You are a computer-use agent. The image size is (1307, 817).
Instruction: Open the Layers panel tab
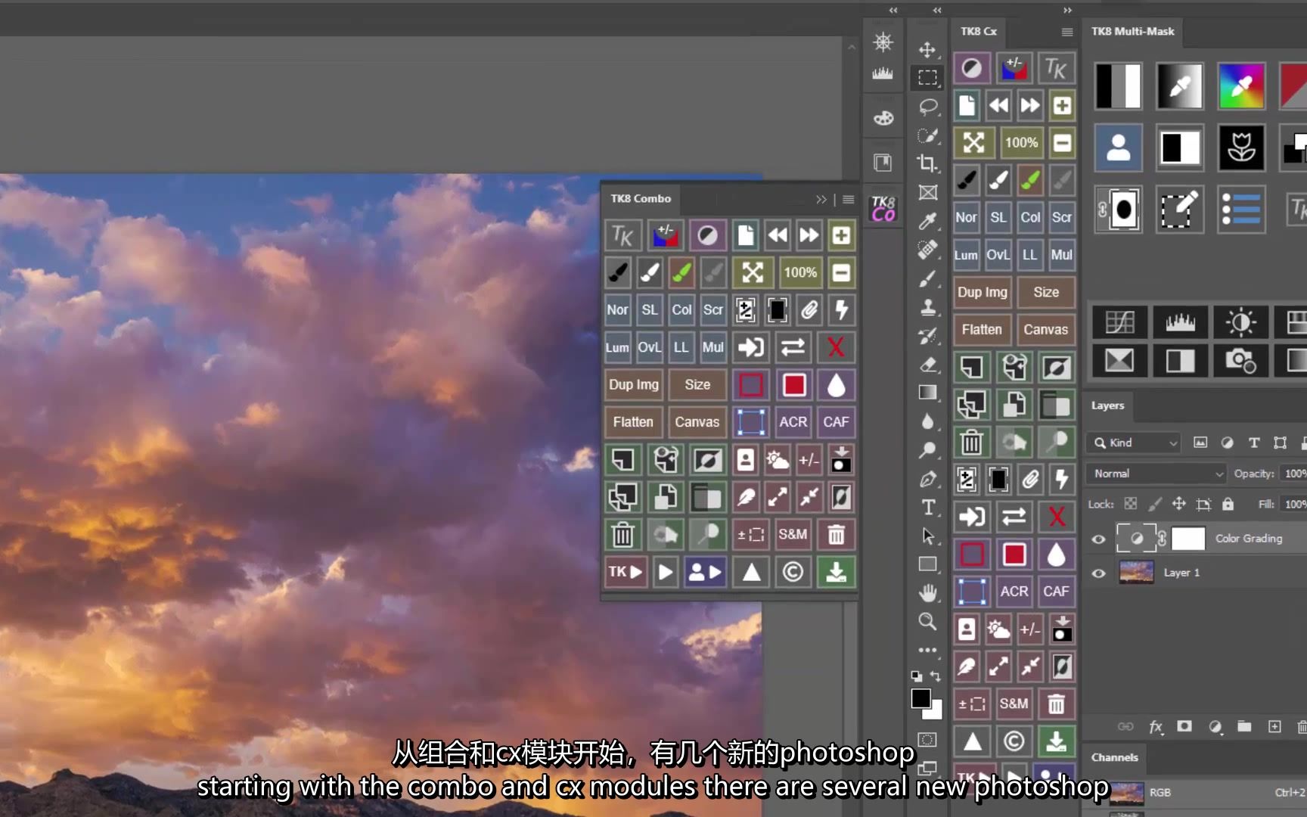pos(1107,405)
